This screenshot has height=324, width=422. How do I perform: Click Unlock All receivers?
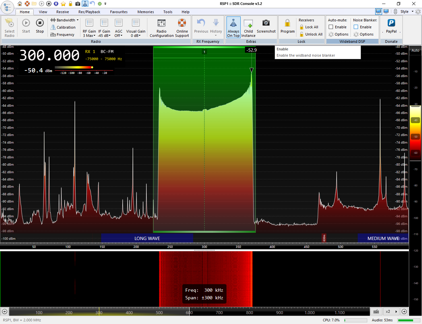(x=314, y=34)
